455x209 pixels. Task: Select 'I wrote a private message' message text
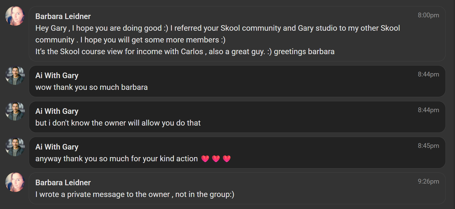(x=135, y=195)
